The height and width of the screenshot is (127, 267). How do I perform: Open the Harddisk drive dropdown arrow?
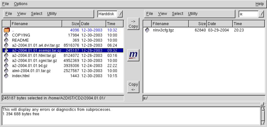click(120, 14)
